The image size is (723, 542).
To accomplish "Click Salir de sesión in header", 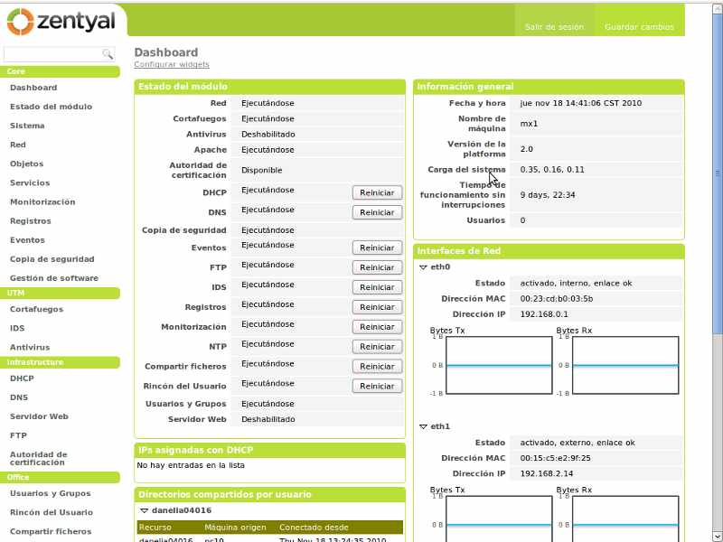I will point(554,27).
